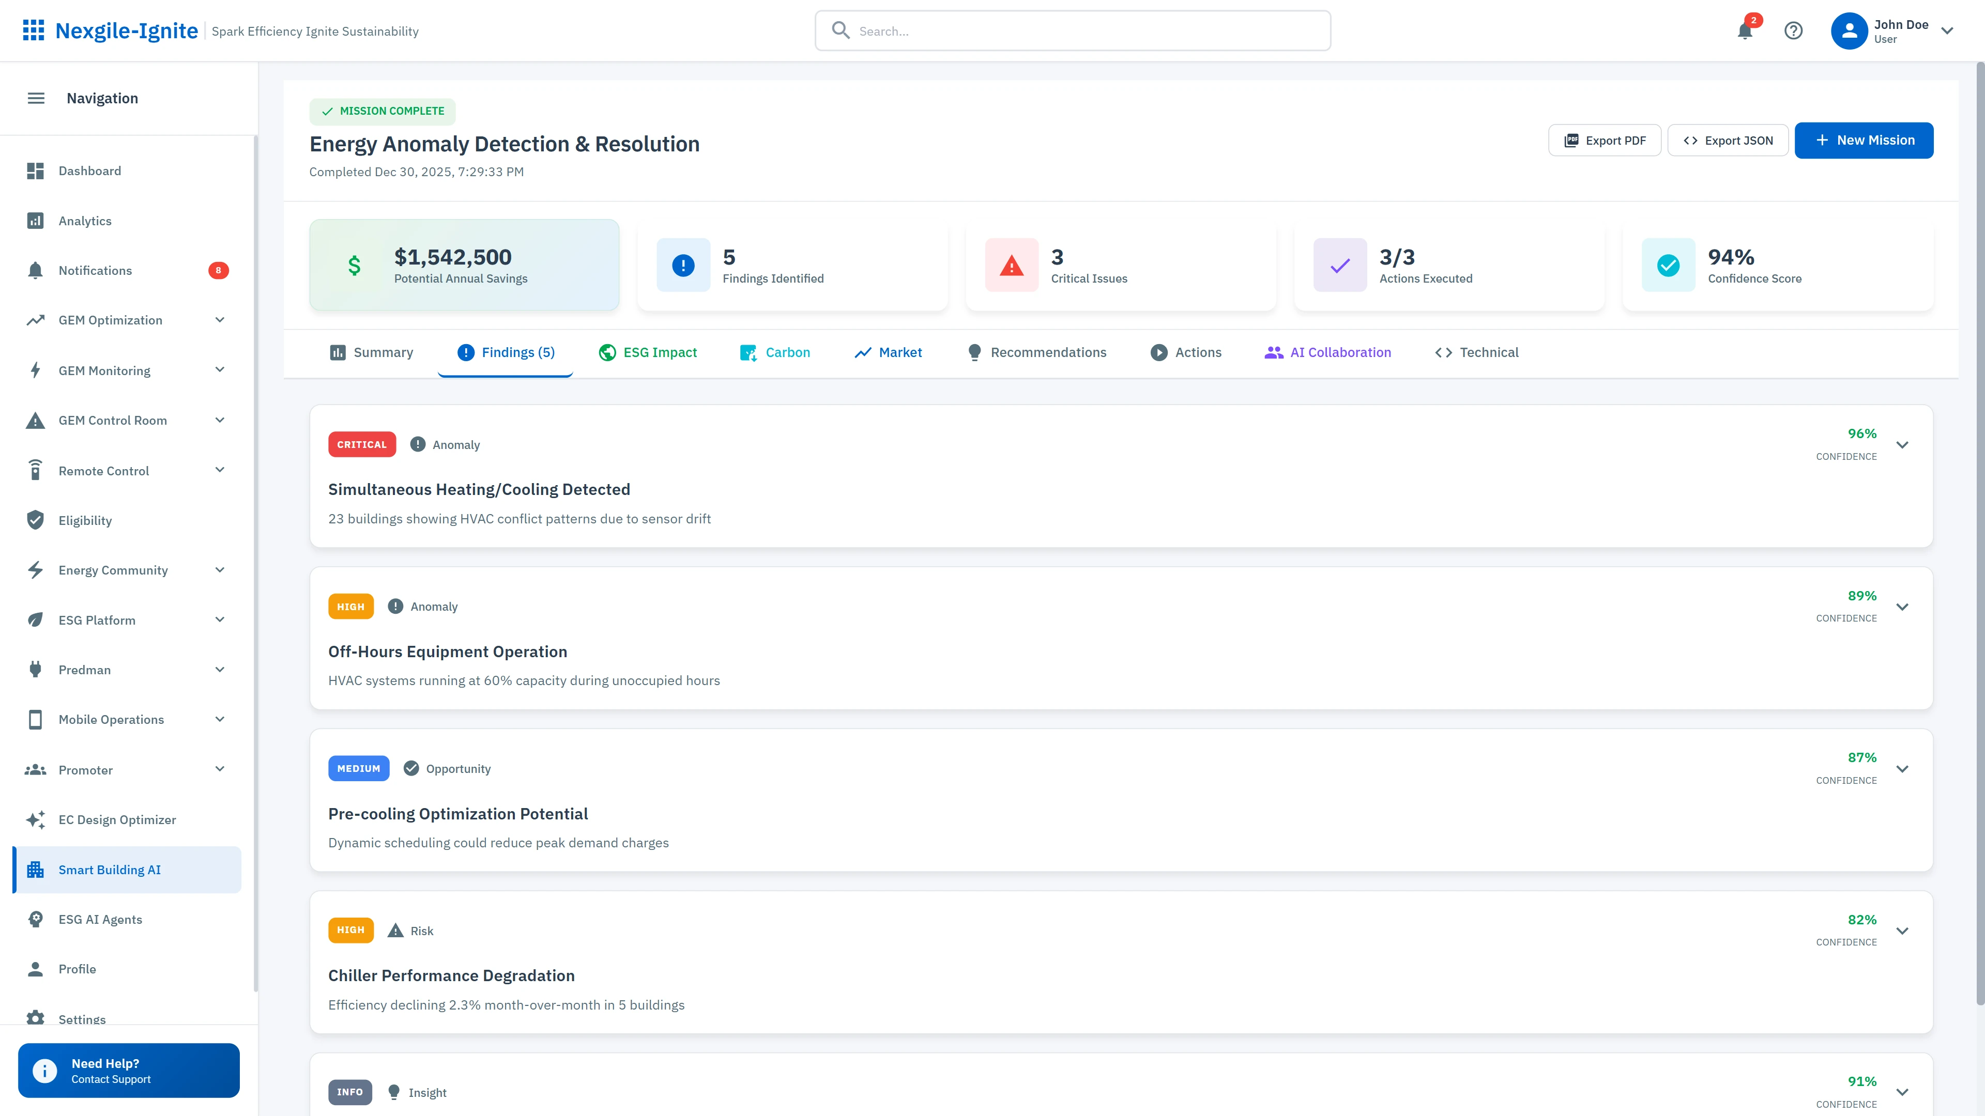The height and width of the screenshot is (1116, 1985).
Task: Expand the Chiller Performance Degradation finding
Action: (x=1902, y=931)
